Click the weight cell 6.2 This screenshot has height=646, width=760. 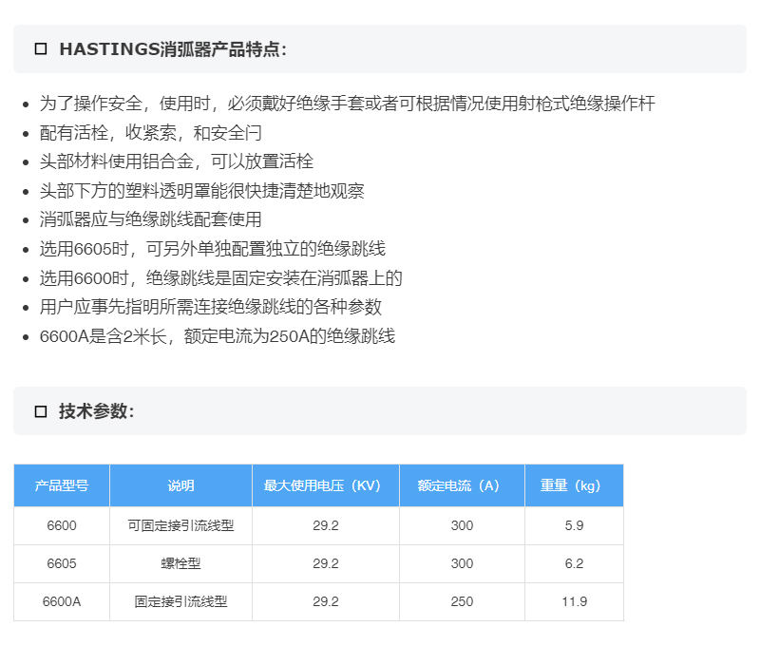pos(575,563)
